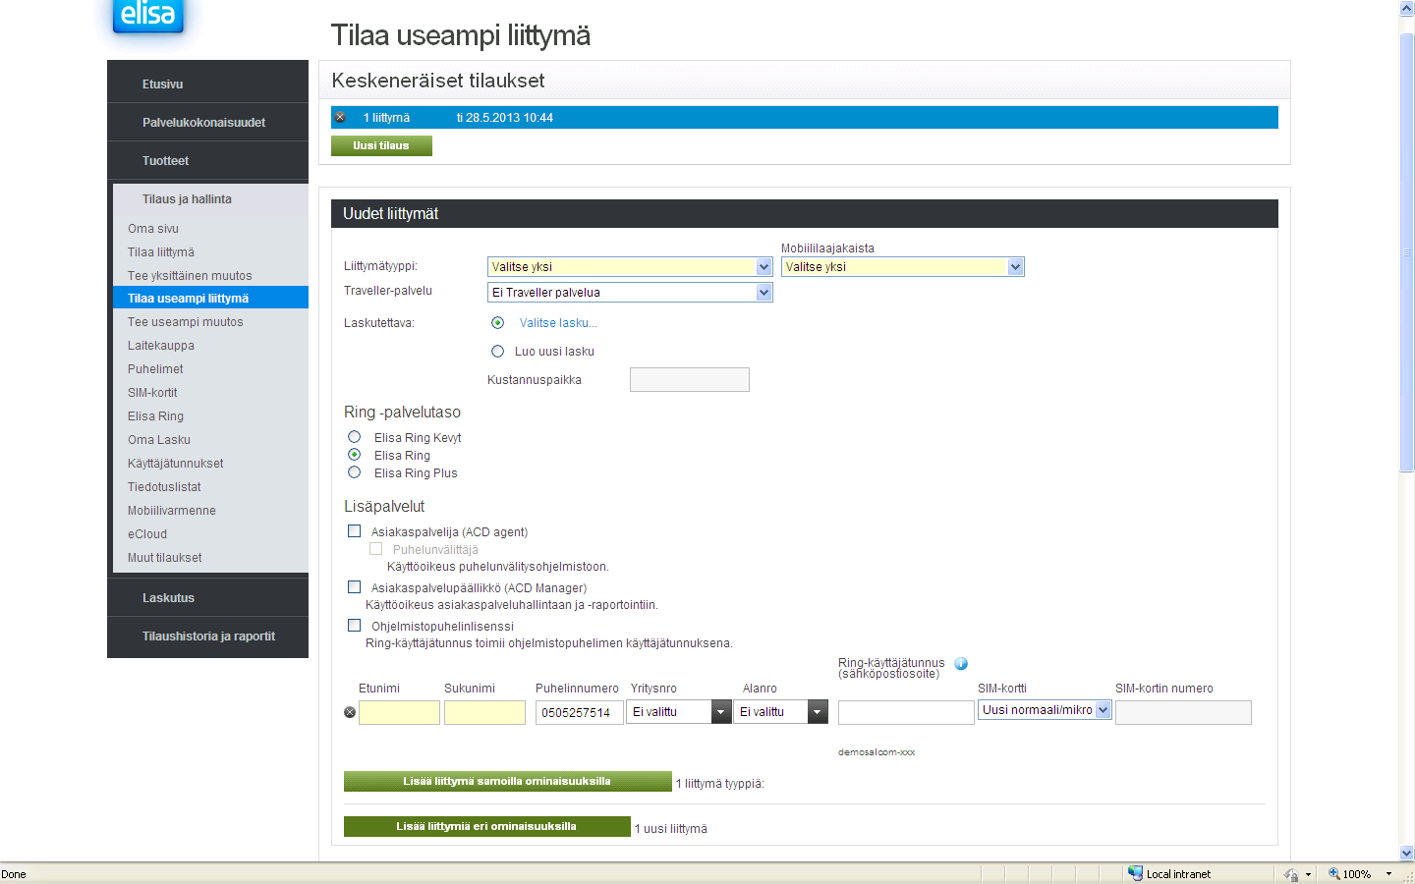Select Valitse lasku radio button
1415x884 pixels.
[x=498, y=322]
